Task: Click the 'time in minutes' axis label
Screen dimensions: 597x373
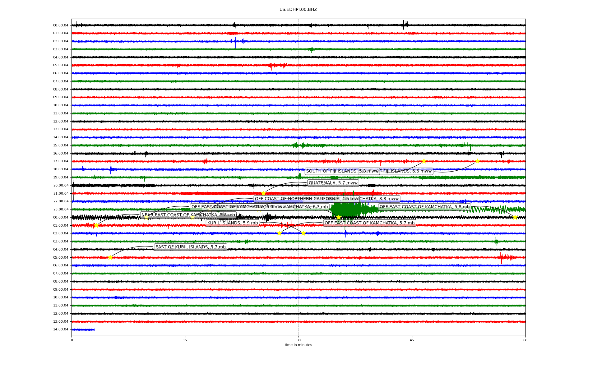Action: [298, 345]
